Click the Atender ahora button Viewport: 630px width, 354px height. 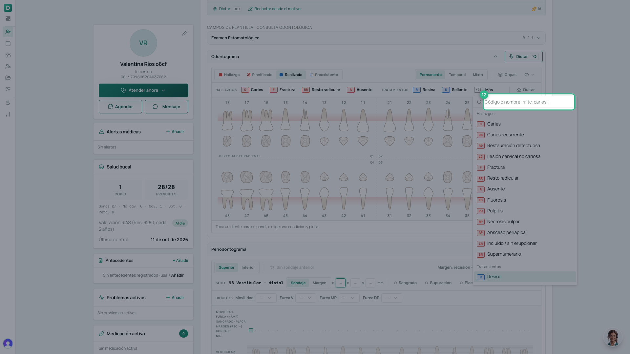tap(143, 90)
